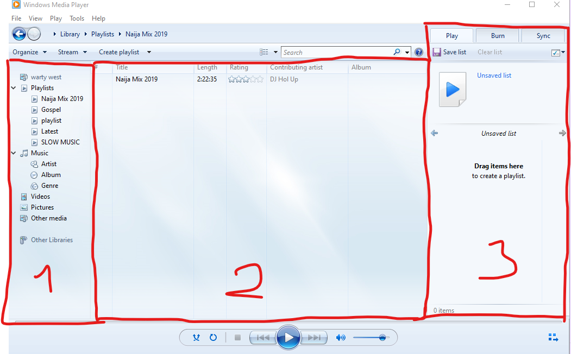Click the seek bar above playback controls

point(288,322)
